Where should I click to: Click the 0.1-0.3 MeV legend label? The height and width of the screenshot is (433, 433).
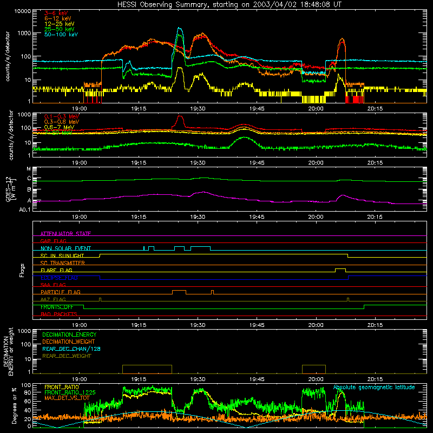point(62,116)
